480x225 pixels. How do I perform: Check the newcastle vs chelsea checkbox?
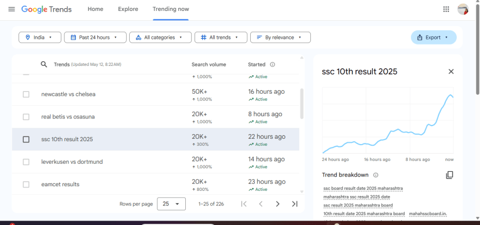click(26, 94)
